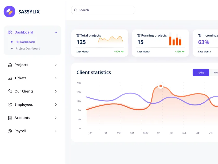Click the Sassylix logo icon
The image size is (218, 164).
pos(9,11)
